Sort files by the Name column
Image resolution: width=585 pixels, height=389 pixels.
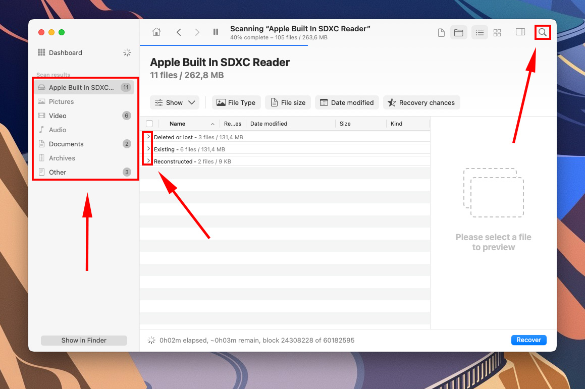pos(177,123)
